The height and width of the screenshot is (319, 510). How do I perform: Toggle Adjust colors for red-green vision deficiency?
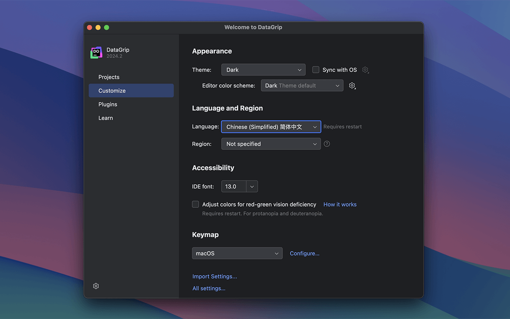pos(195,204)
